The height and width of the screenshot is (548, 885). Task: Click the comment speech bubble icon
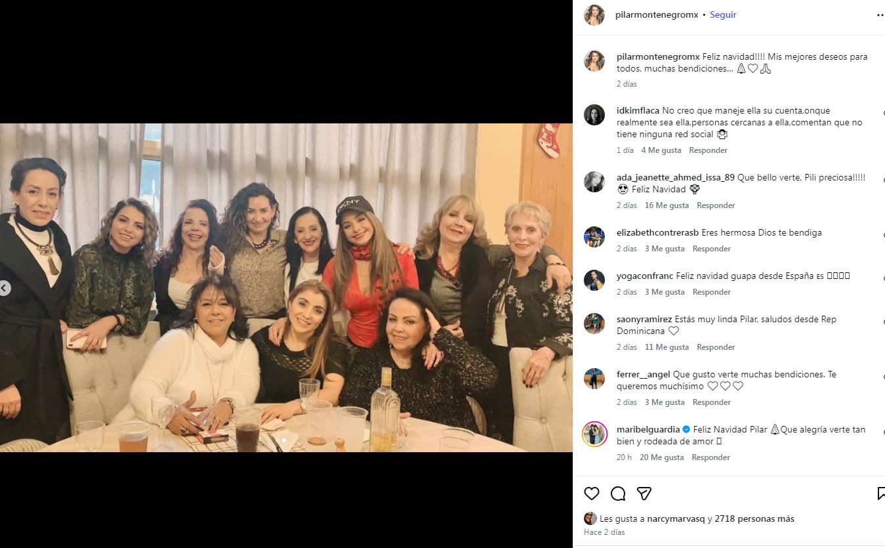(618, 494)
